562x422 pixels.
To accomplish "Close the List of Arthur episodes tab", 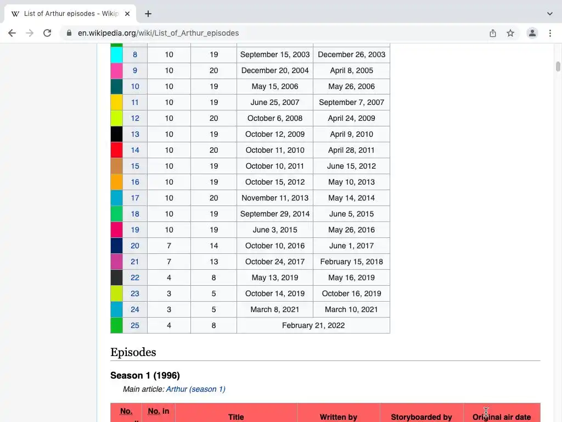I will [x=127, y=14].
